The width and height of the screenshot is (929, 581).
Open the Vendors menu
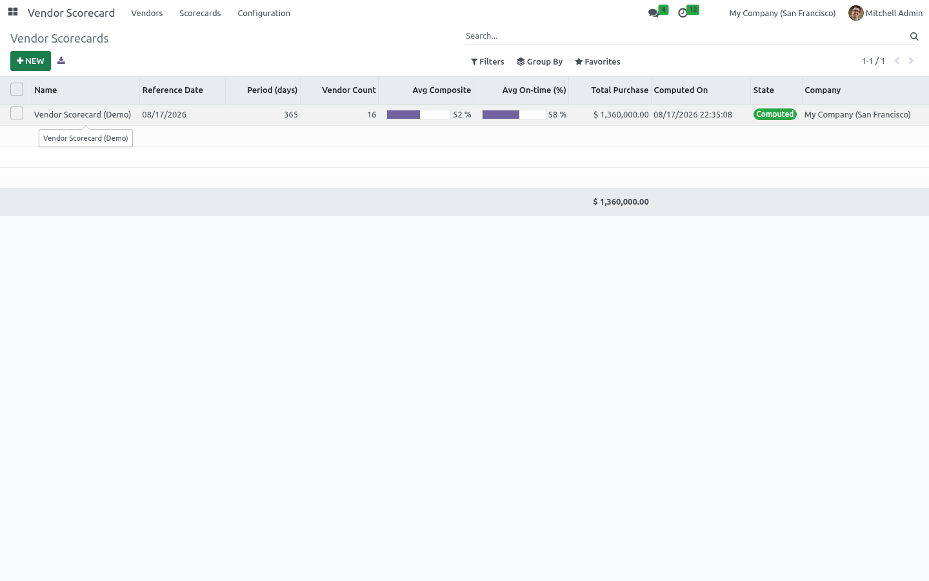[147, 13]
